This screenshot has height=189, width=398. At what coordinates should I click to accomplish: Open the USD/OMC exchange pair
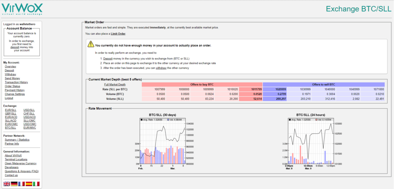pyautogui.click(x=30, y=124)
